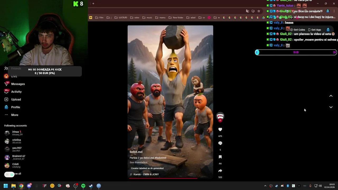Open the music bookmarks folder

(x=147, y=18)
